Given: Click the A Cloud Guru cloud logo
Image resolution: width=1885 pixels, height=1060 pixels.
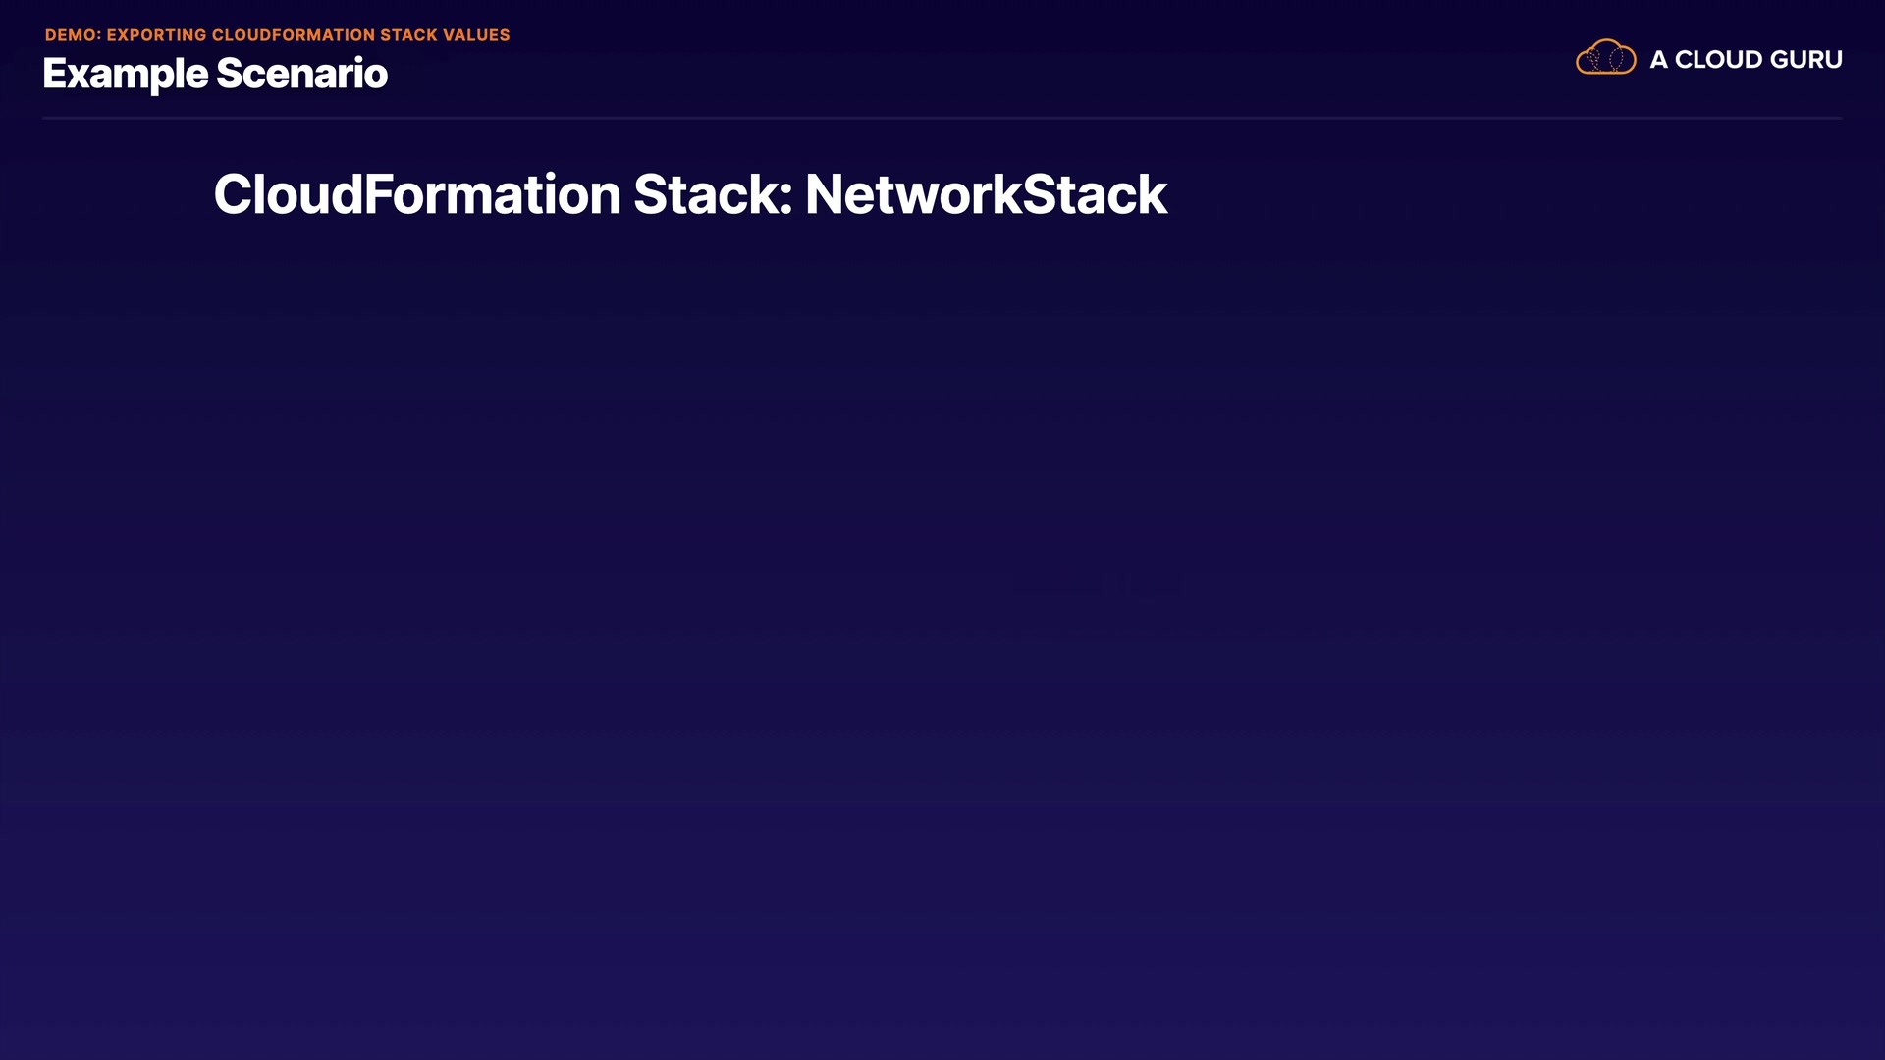Looking at the screenshot, I should pyautogui.click(x=1605, y=58).
